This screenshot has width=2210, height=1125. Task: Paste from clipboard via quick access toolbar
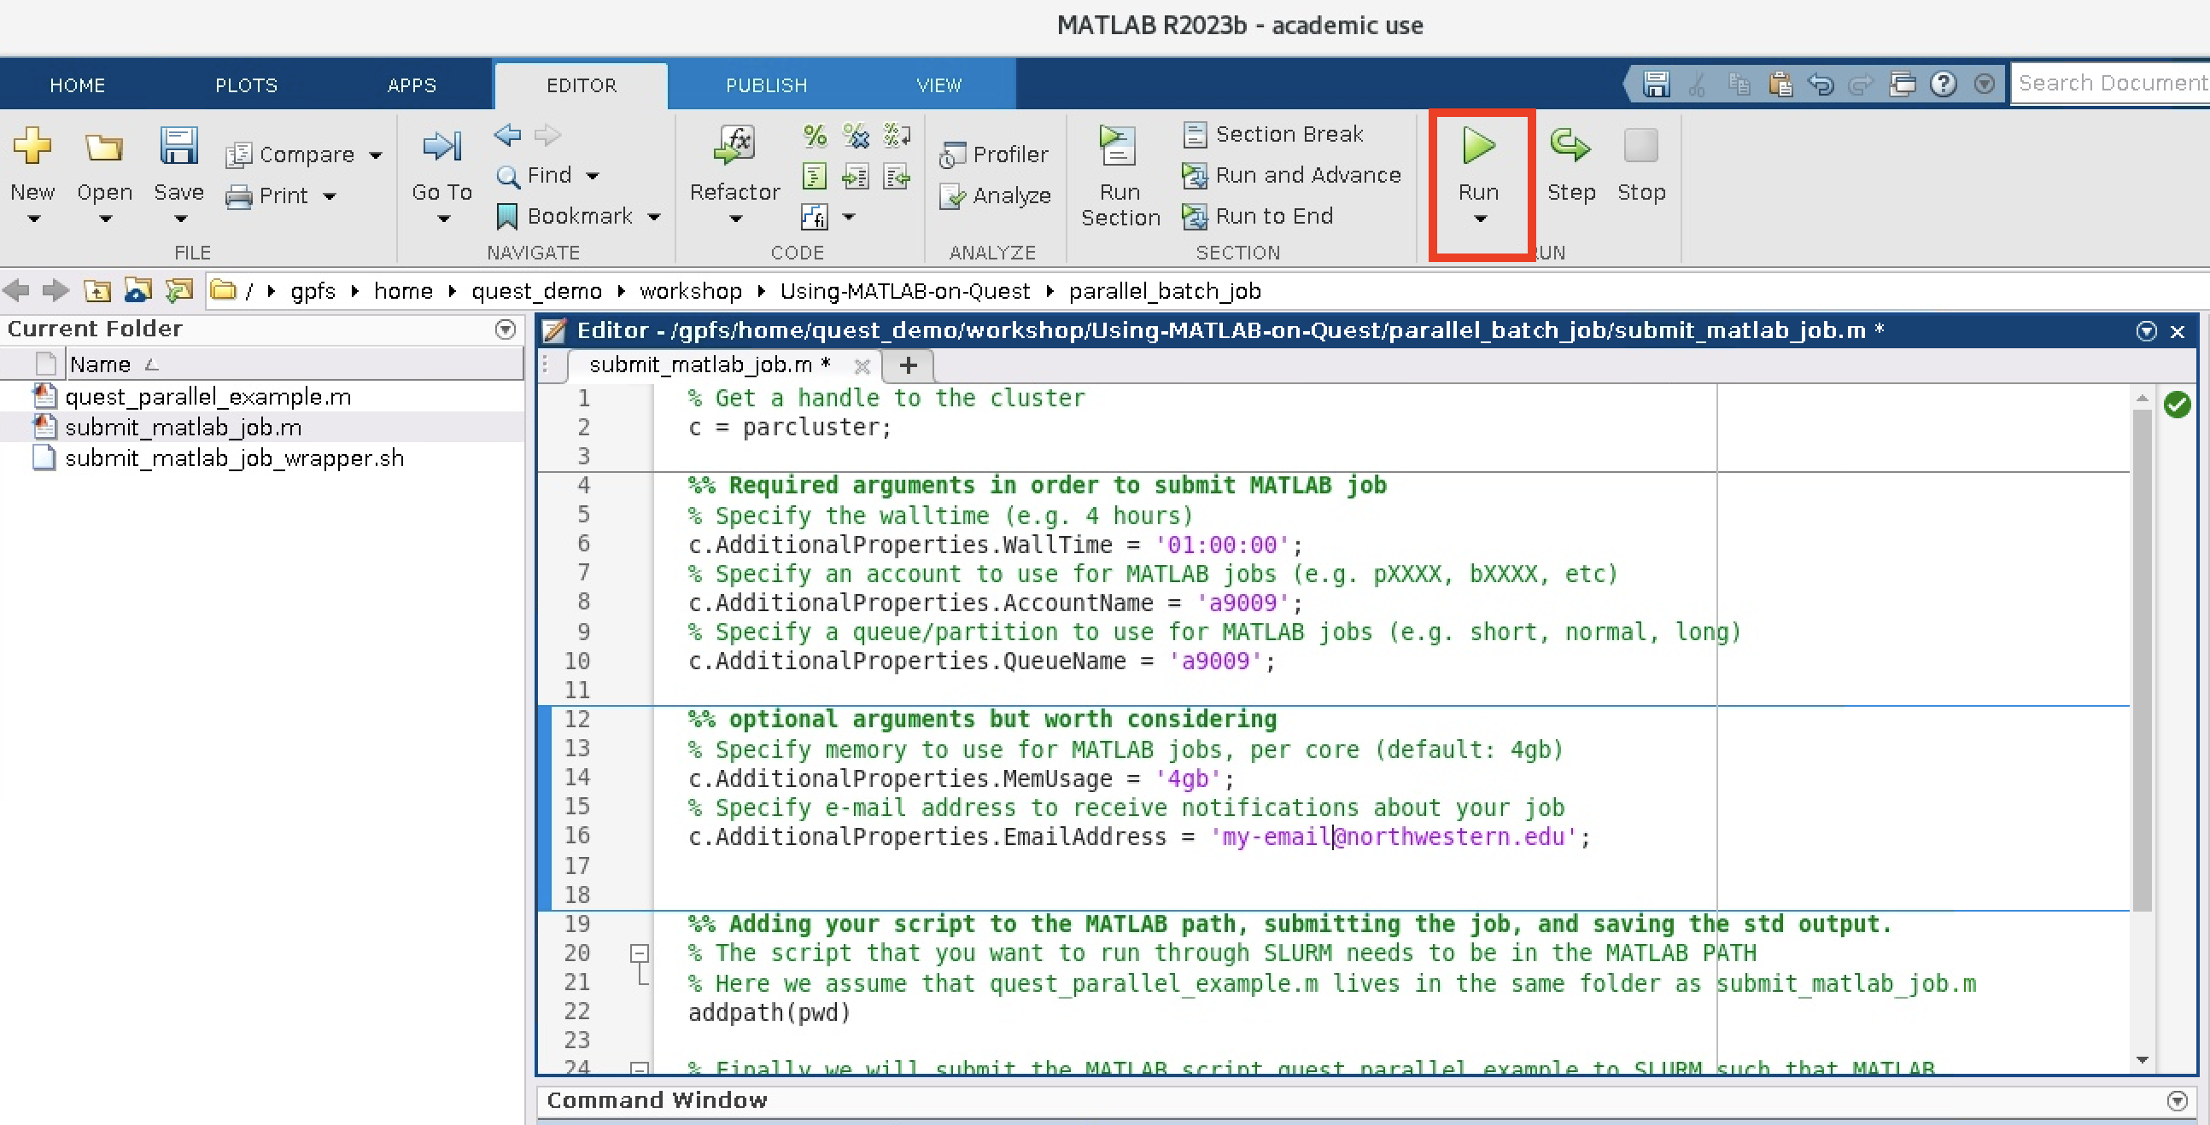tap(1781, 83)
